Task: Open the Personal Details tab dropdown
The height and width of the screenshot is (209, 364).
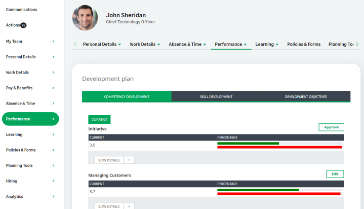Action: tap(119, 45)
